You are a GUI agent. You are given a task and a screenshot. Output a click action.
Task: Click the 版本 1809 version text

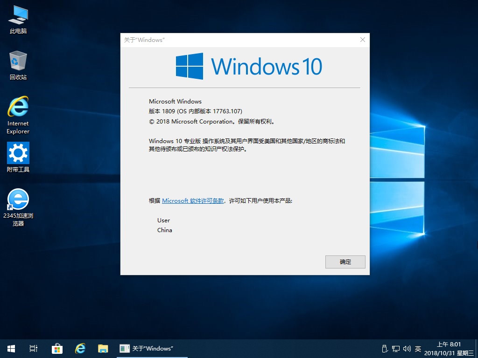point(196,111)
